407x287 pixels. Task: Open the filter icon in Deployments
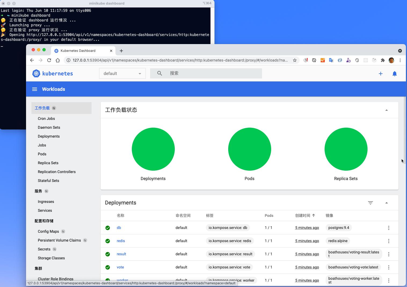pyautogui.click(x=370, y=203)
